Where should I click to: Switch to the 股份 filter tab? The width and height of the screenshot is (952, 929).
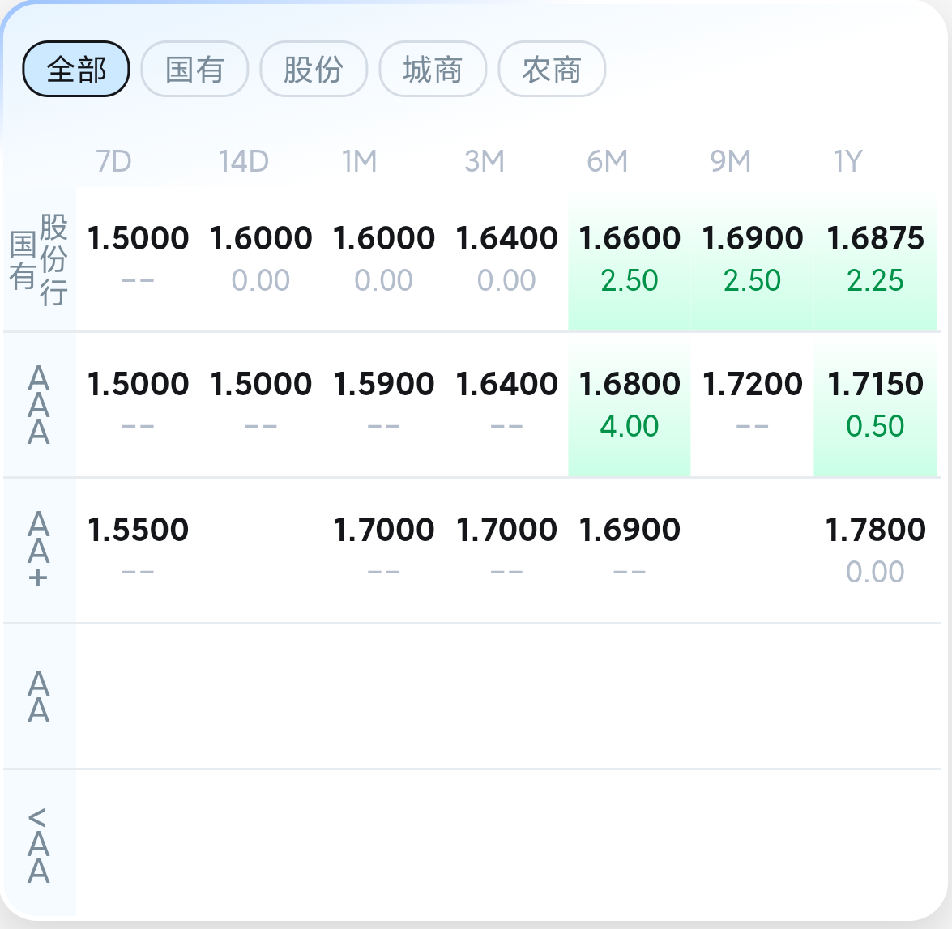point(314,70)
